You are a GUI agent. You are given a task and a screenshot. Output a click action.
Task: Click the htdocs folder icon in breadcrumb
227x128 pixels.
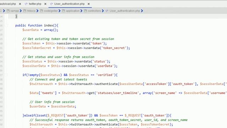click(x=25, y=11)
